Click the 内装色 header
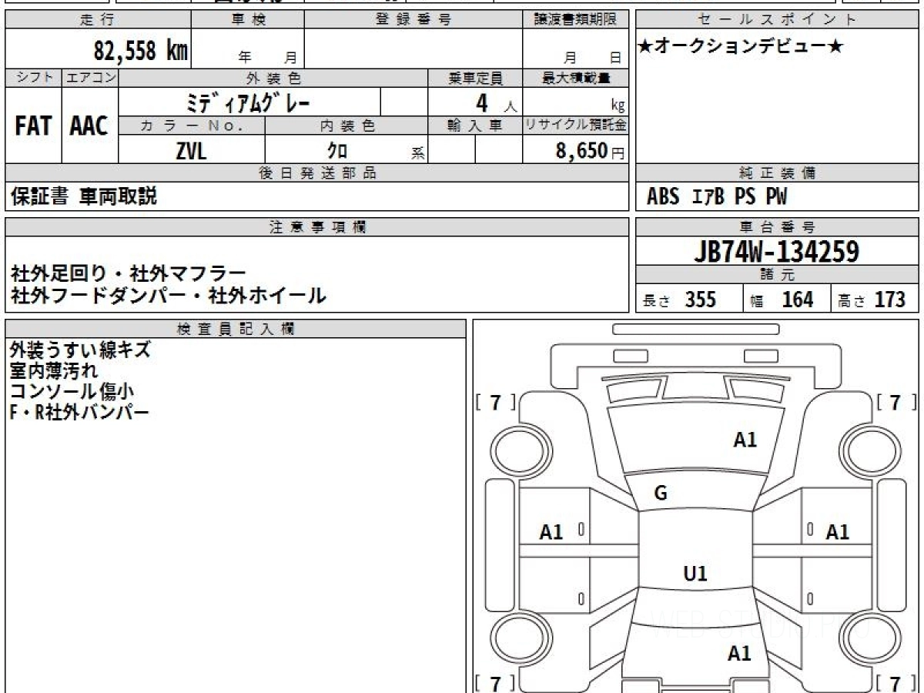The height and width of the screenshot is (693, 924). [346, 126]
